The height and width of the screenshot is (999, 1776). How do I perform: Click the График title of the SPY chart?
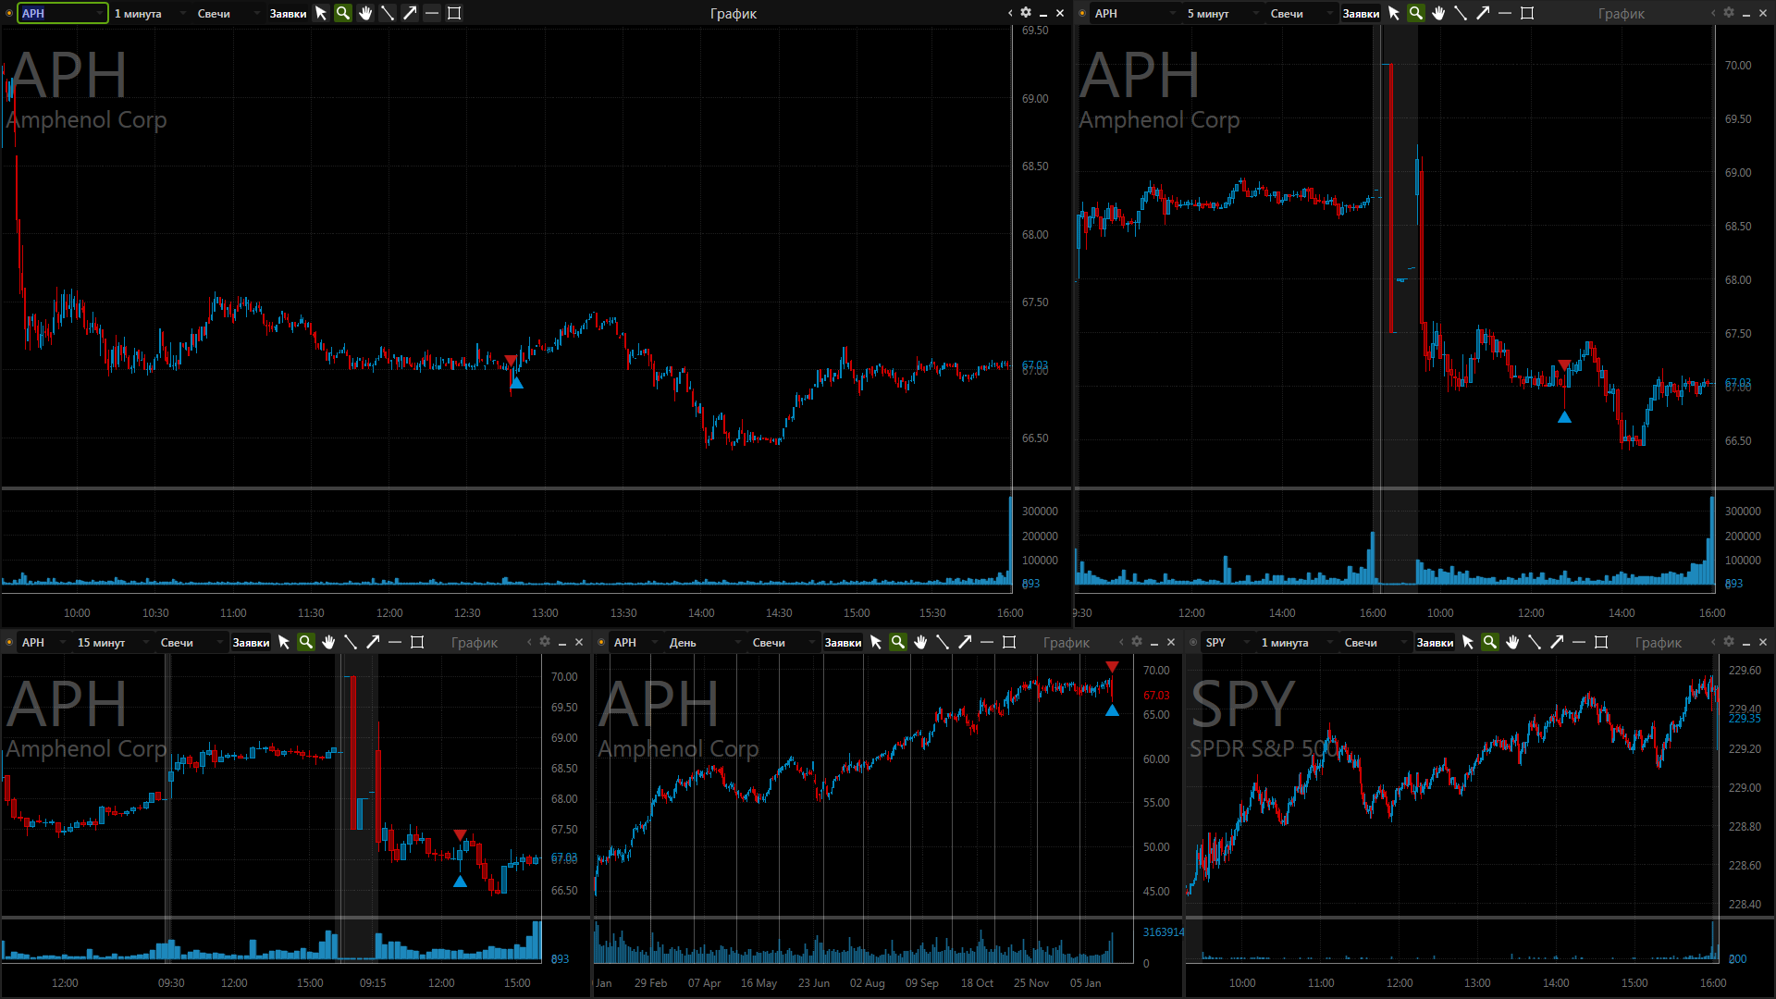tap(1659, 642)
